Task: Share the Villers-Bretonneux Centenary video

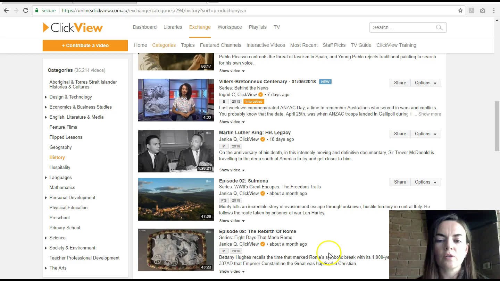Action: click(400, 83)
